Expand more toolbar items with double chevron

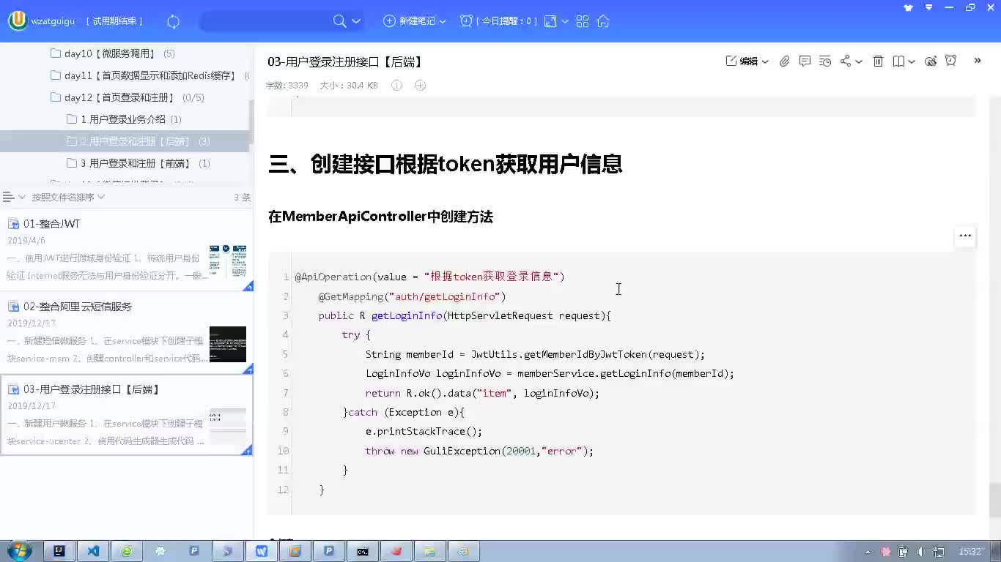(978, 61)
